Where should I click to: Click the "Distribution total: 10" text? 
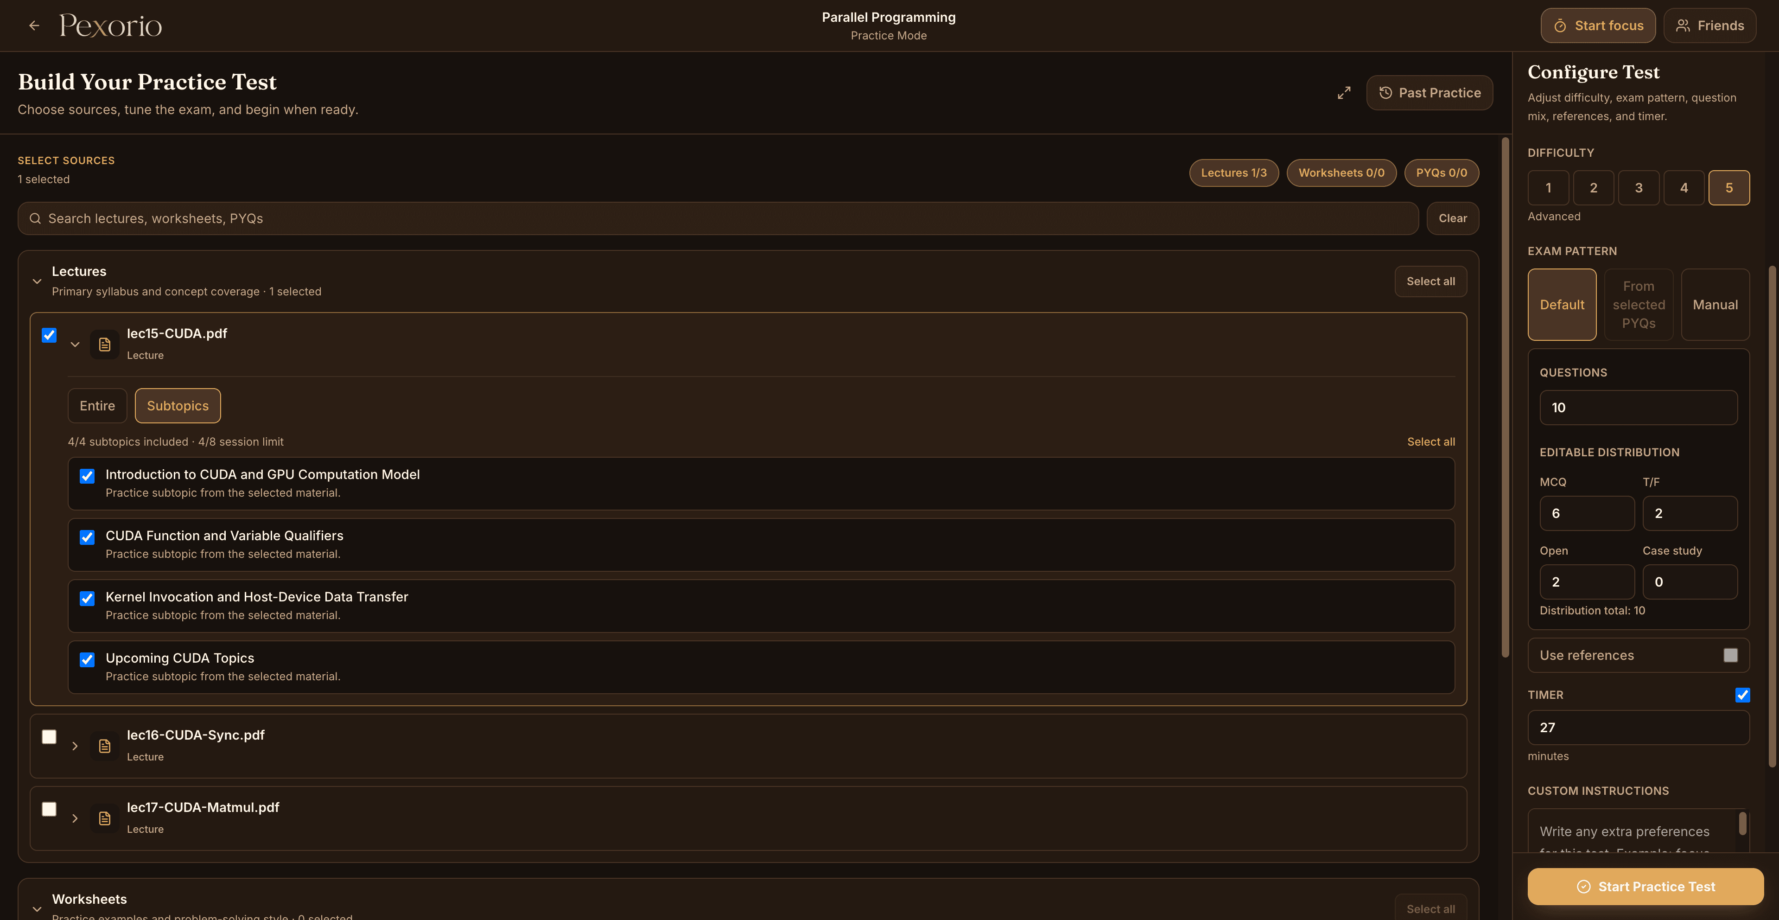click(x=1592, y=611)
